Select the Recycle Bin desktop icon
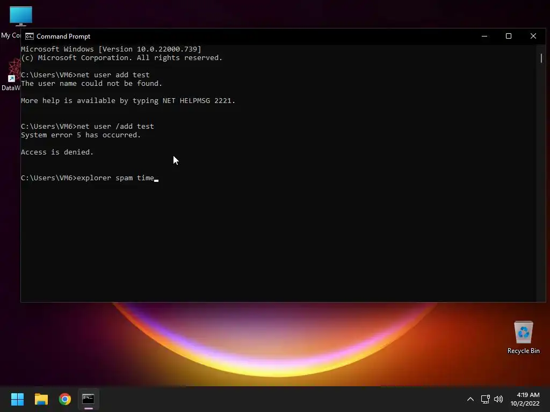 pyautogui.click(x=523, y=337)
